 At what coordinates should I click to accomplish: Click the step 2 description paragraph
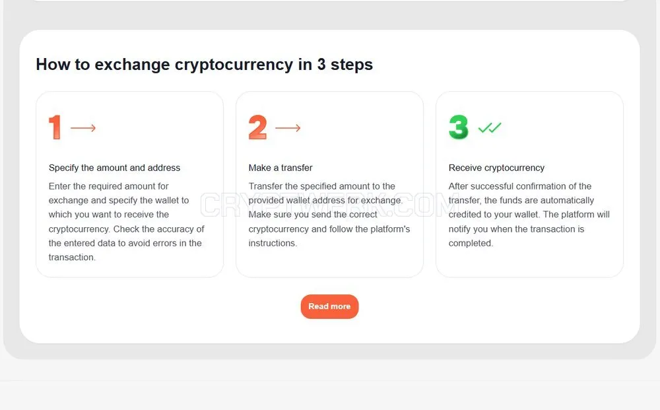(329, 215)
